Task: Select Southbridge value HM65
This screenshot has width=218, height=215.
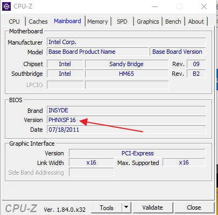Action: click(x=126, y=74)
